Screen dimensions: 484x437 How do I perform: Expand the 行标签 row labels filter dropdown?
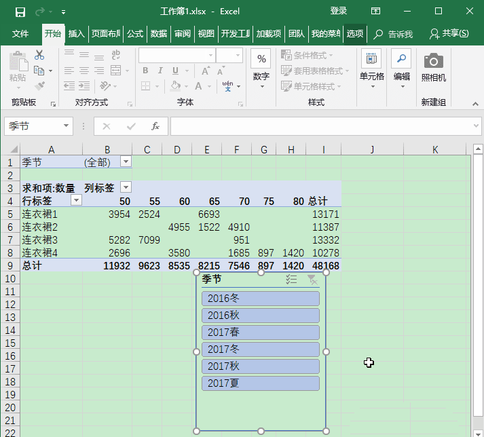tap(76, 200)
